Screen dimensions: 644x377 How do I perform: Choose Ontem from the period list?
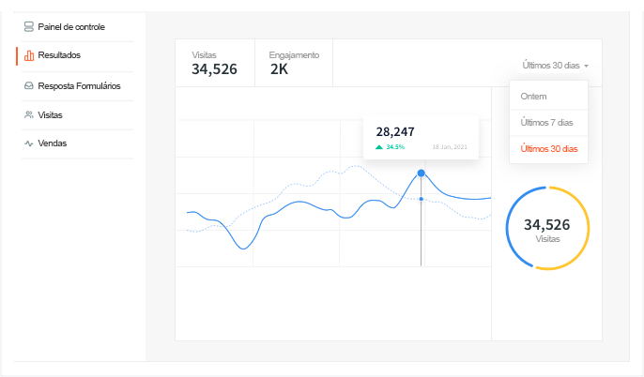[548, 97]
